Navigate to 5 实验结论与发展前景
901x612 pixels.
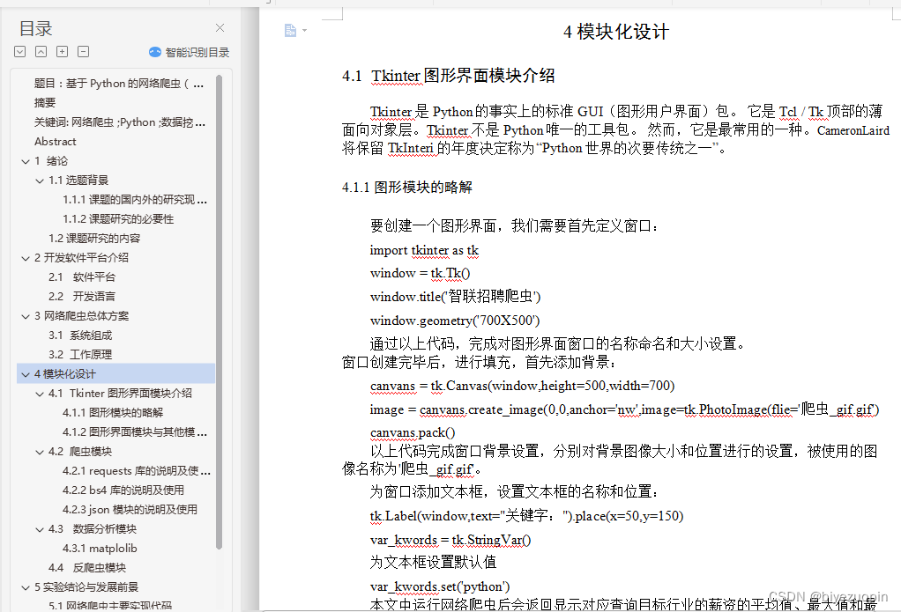[x=86, y=587]
